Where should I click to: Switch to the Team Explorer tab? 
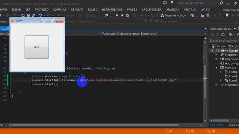(233, 125)
